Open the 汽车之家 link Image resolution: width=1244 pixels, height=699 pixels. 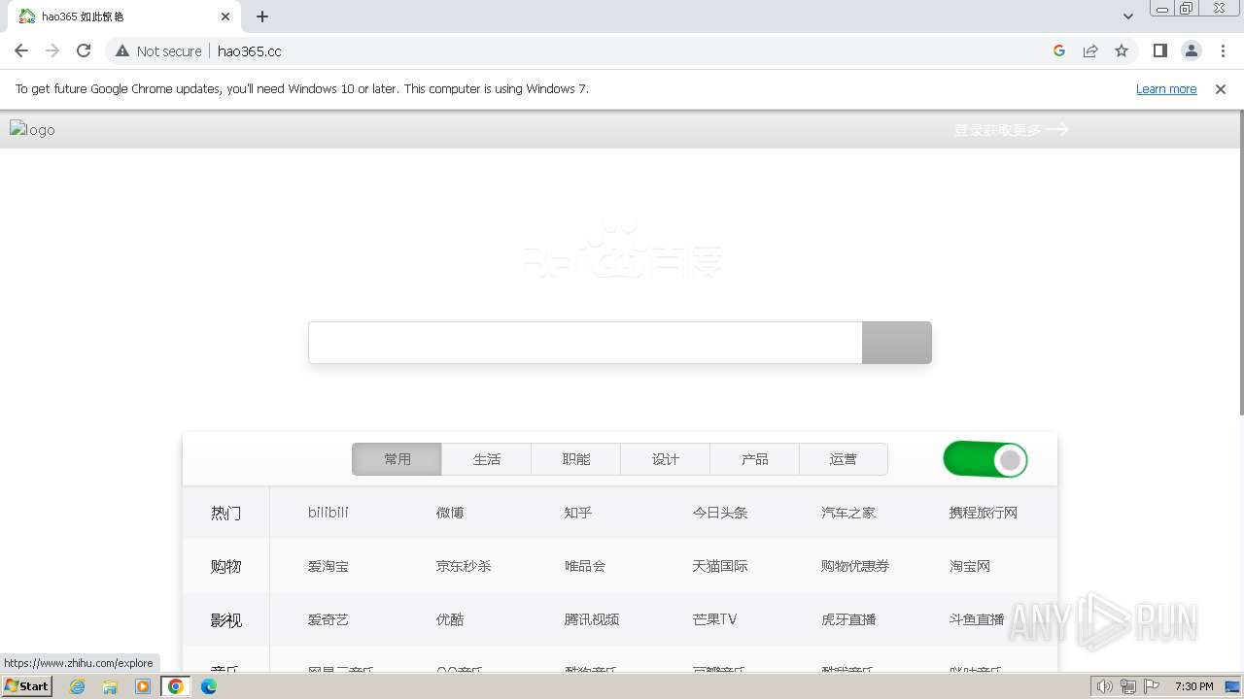pyautogui.click(x=848, y=513)
